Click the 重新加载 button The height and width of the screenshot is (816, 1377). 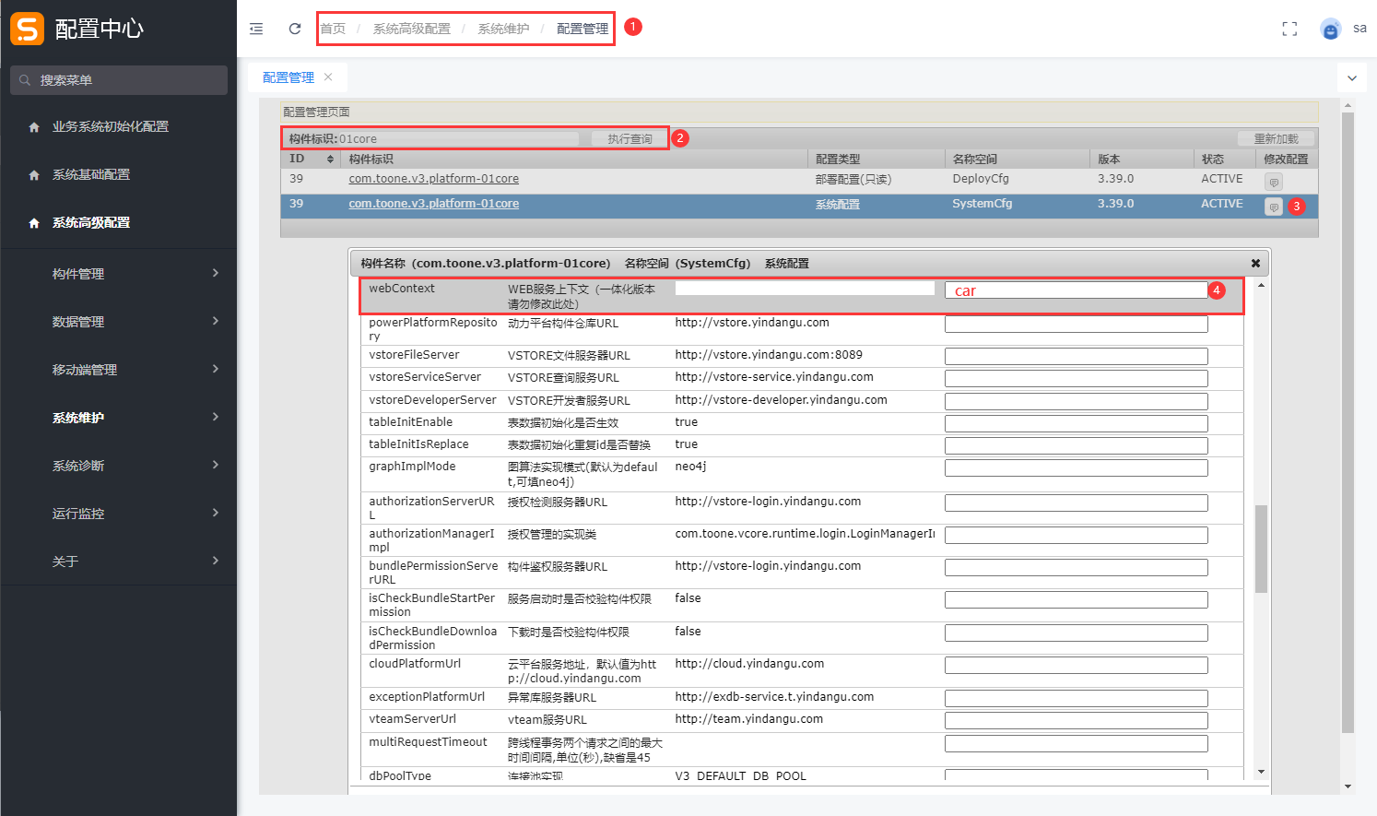pos(1277,138)
